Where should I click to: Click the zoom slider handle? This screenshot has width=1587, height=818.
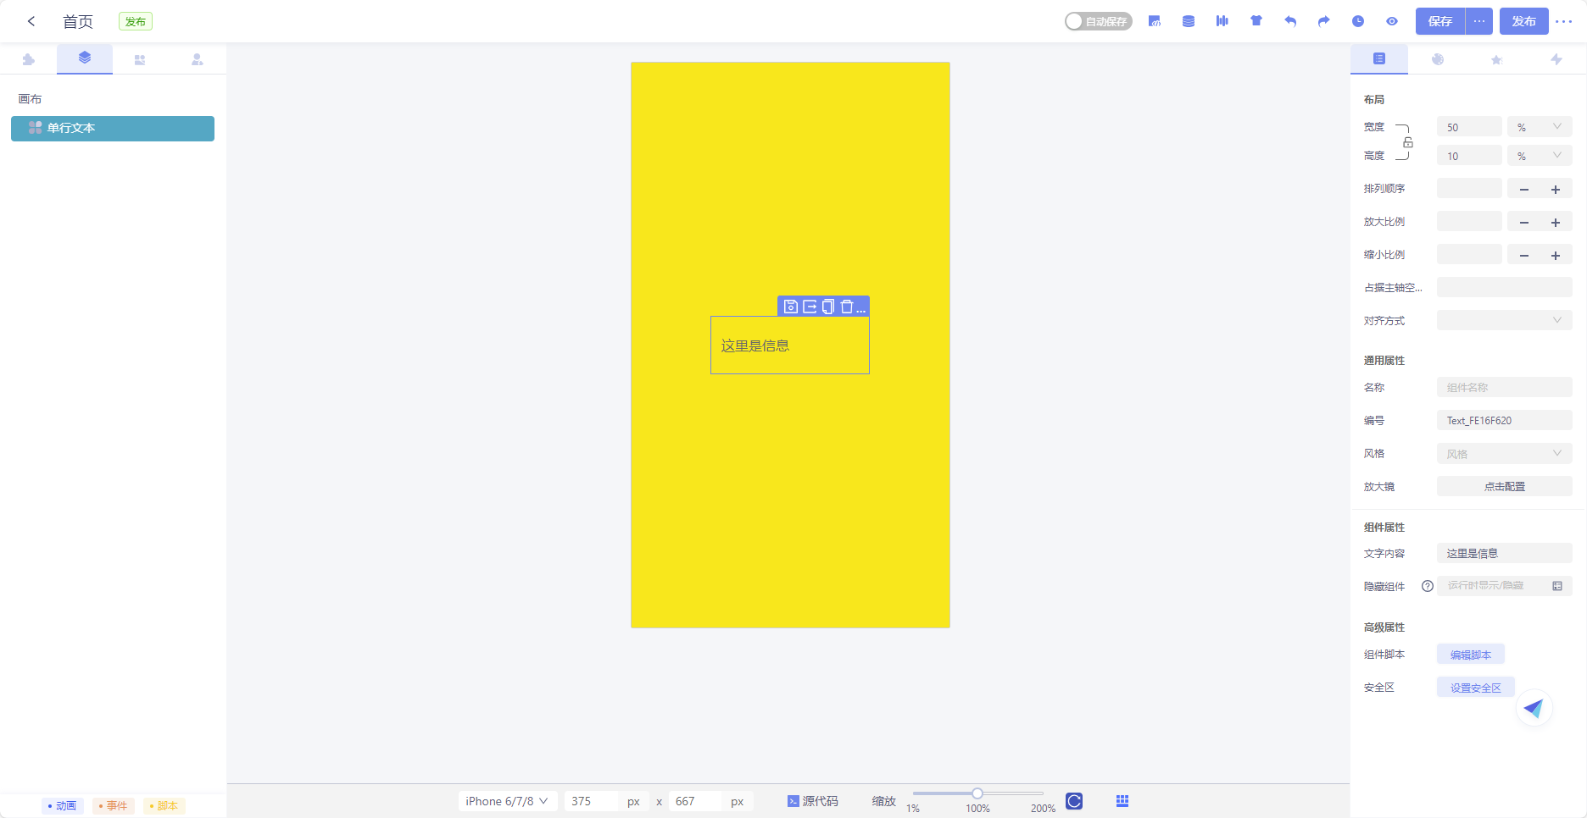coord(977,793)
